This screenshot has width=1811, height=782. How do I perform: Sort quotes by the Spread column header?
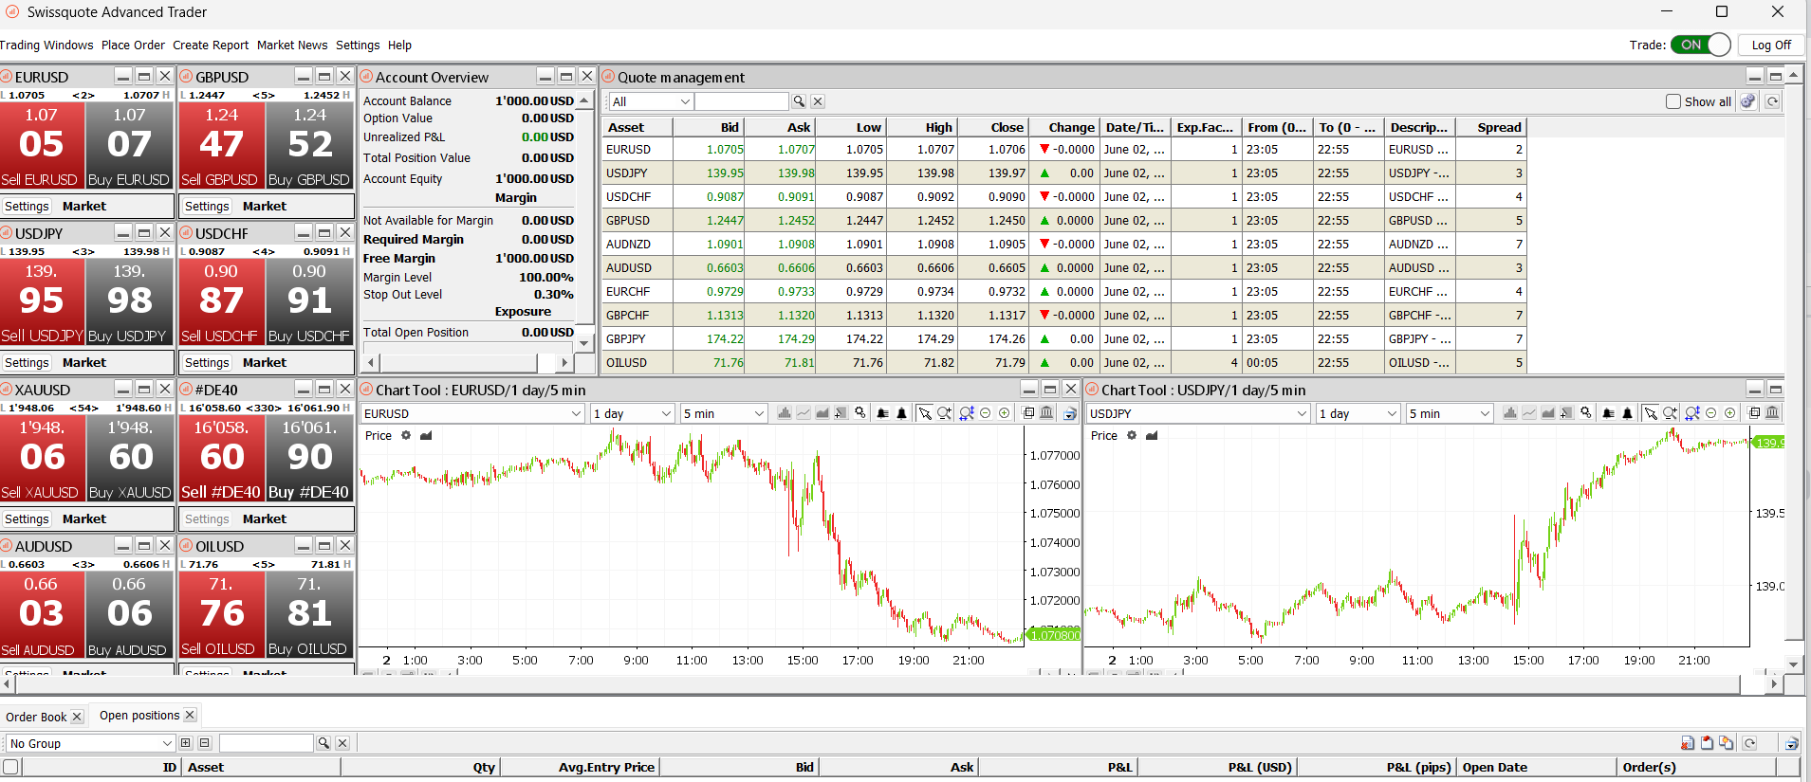[1490, 127]
